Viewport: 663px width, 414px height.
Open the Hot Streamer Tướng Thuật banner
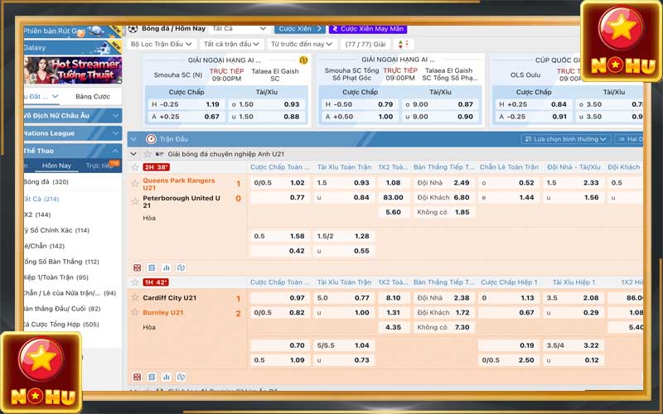[x=73, y=70]
